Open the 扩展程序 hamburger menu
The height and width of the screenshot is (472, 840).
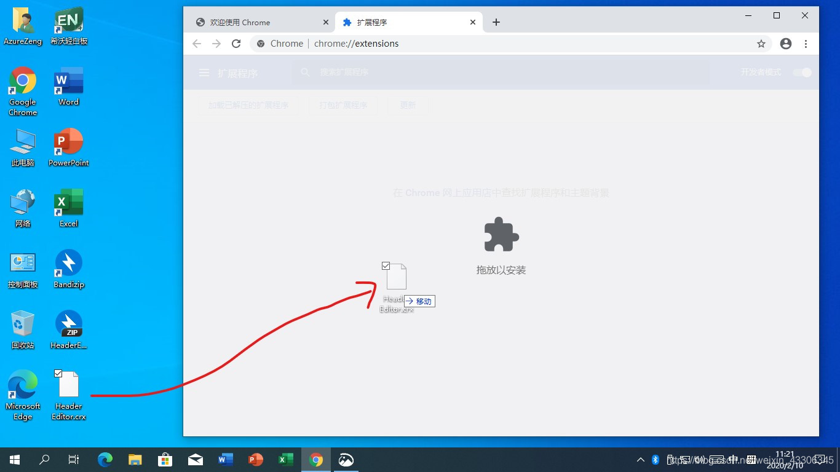[x=204, y=73]
